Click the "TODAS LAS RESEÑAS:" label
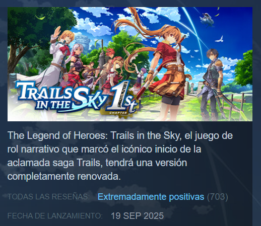The height and width of the screenshot is (226, 261). pos(49,197)
